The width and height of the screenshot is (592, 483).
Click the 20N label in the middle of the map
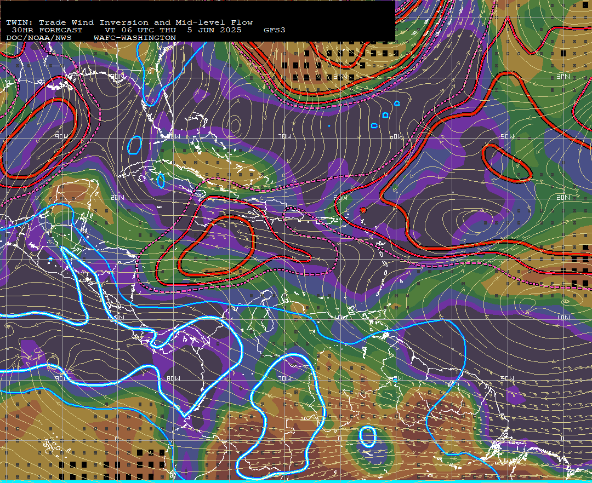click(x=340, y=197)
